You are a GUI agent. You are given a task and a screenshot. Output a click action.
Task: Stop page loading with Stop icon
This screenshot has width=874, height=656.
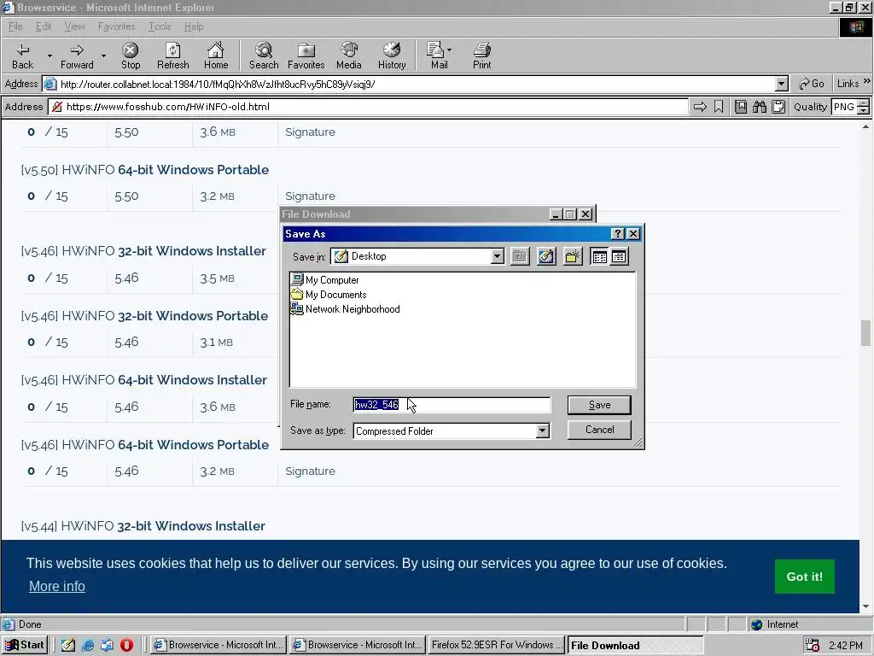tap(131, 56)
